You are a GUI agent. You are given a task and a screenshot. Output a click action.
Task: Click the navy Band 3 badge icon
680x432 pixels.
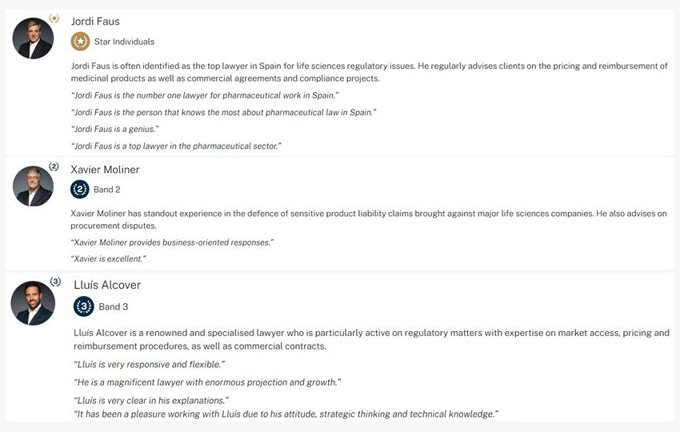[x=84, y=306]
